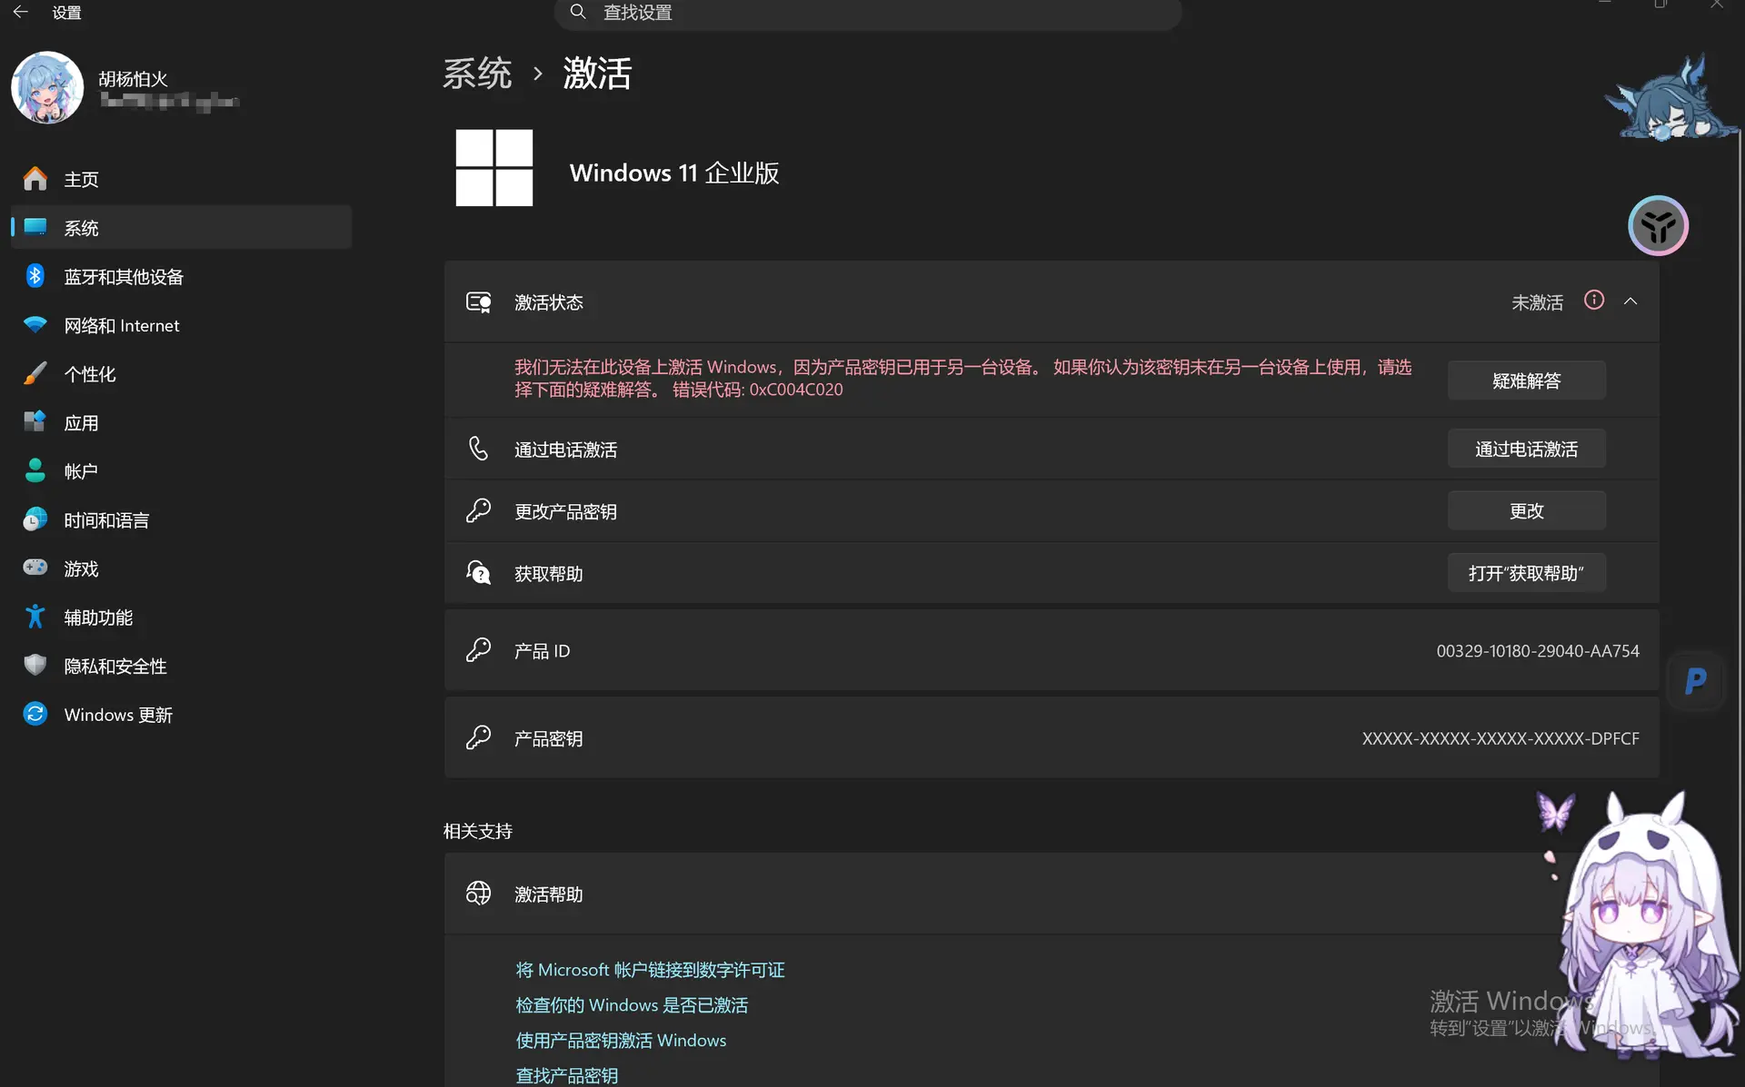The image size is (1745, 1087).
Task: Select 辅助功能 label in sidebar
Action: pos(98,618)
